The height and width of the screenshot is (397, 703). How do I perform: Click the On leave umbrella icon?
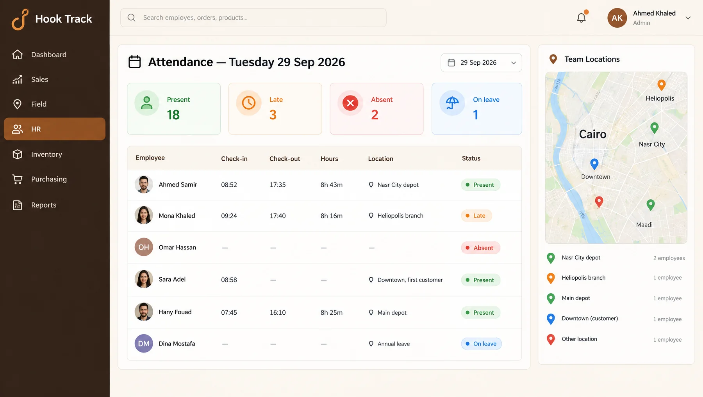click(x=452, y=103)
